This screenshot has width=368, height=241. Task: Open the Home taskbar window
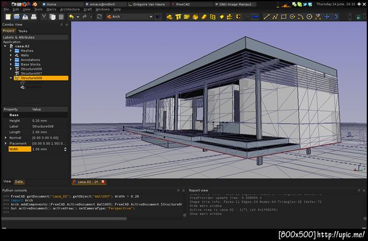tap(62, 4)
